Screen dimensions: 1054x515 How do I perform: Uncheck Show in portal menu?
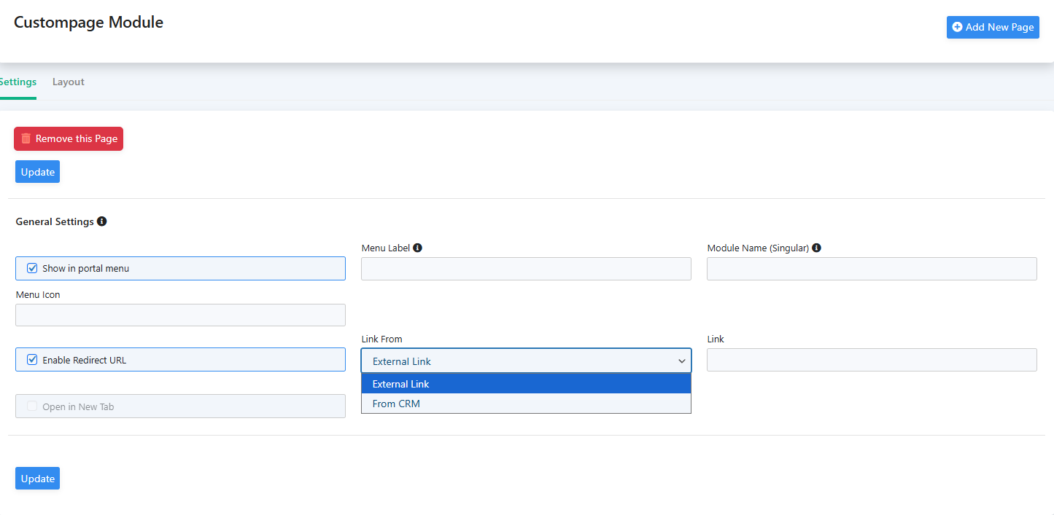point(32,268)
